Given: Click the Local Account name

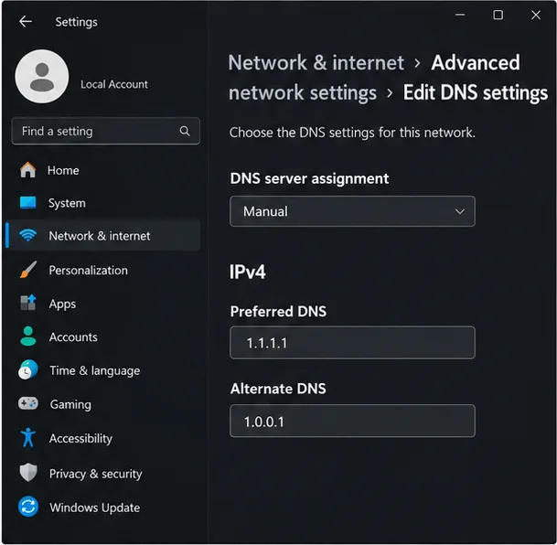Looking at the screenshot, I should click(x=114, y=84).
